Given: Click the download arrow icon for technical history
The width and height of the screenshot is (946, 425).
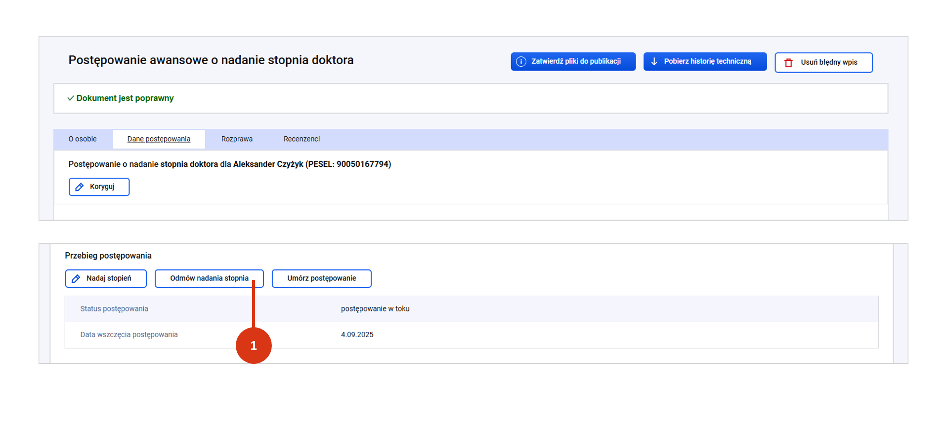Looking at the screenshot, I should click(654, 62).
